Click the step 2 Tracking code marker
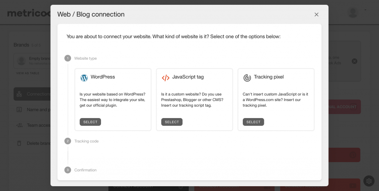Image resolution: width=379 pixels, height=191 pixels. tap(68, 141)
